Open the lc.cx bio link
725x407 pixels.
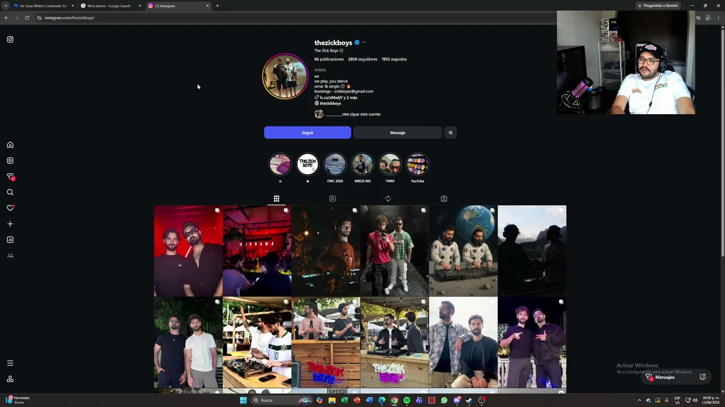pyautogui.click(x=336, y=97)
